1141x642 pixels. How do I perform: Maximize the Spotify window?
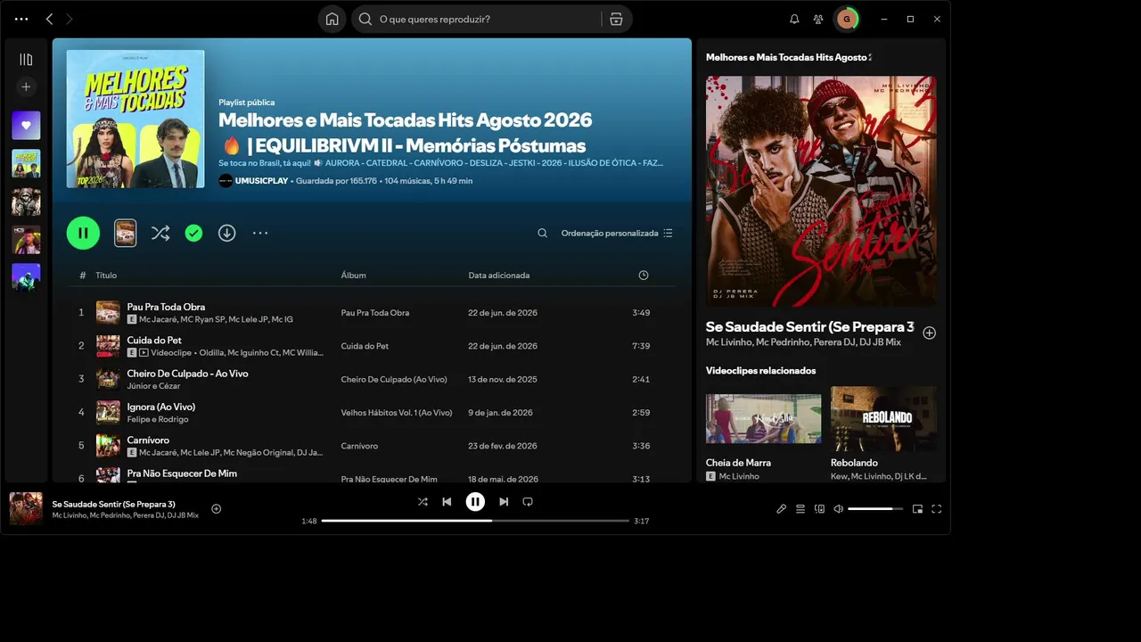(x=910, y=19)
